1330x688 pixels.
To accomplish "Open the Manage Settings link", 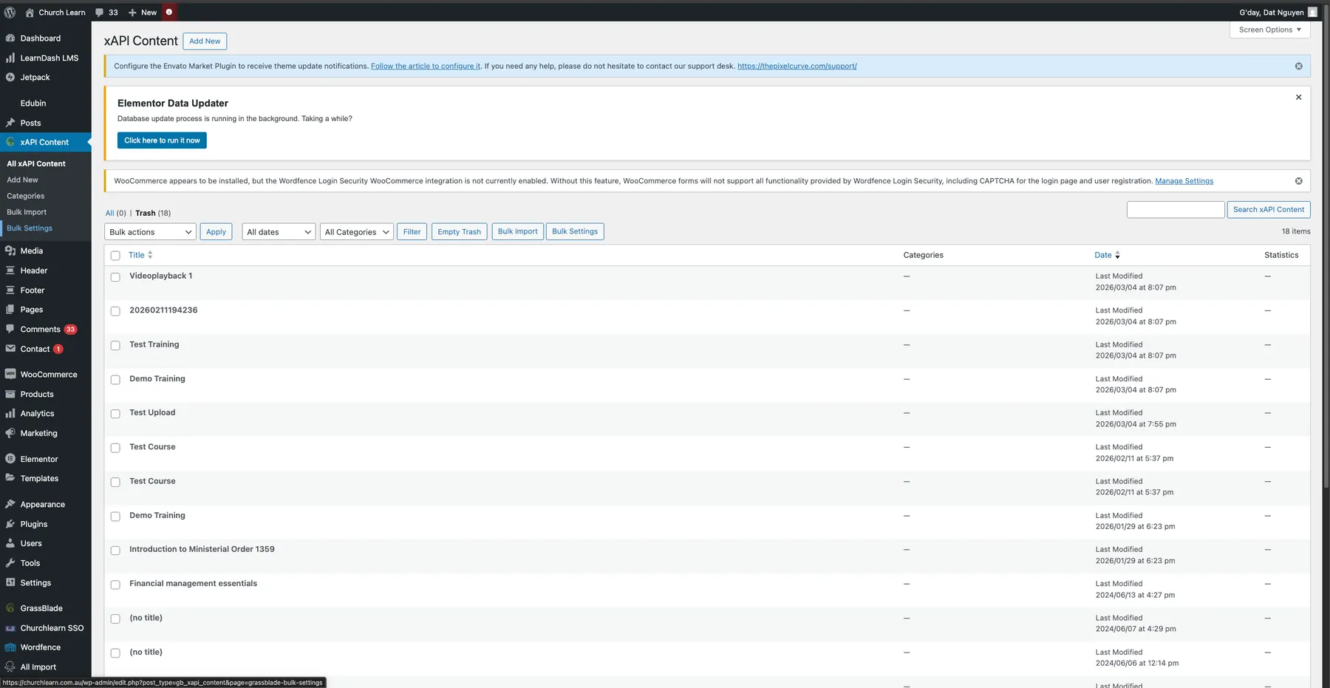I will (x=1184, y=181).
